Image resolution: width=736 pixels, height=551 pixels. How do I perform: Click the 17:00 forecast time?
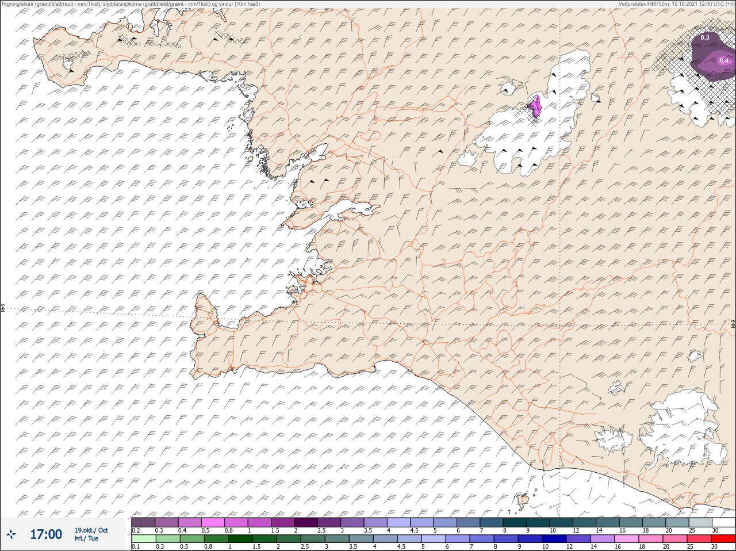click(46, 535)
